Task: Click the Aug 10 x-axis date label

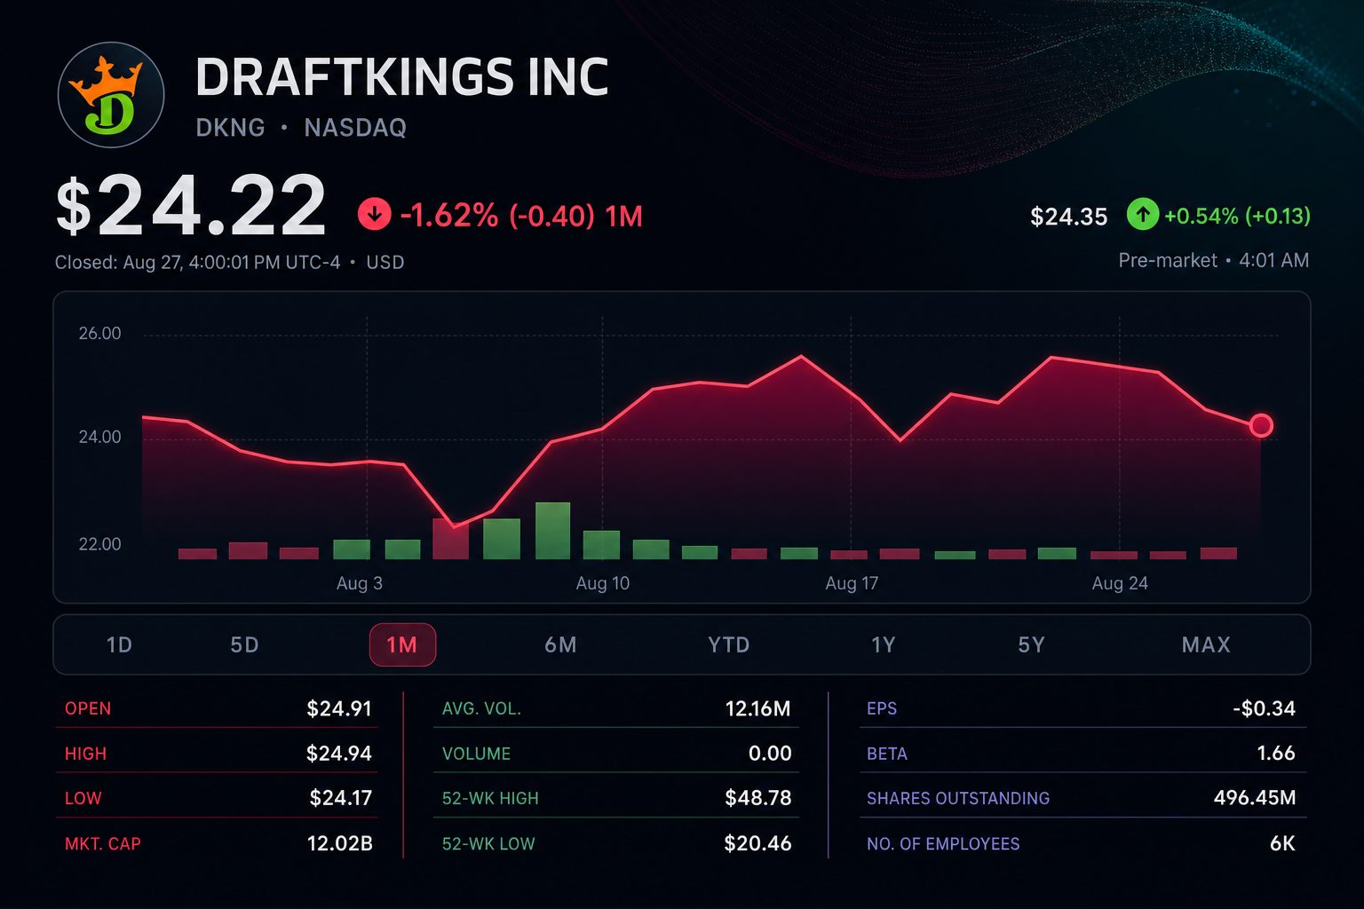Action: (x=603, y=583)
